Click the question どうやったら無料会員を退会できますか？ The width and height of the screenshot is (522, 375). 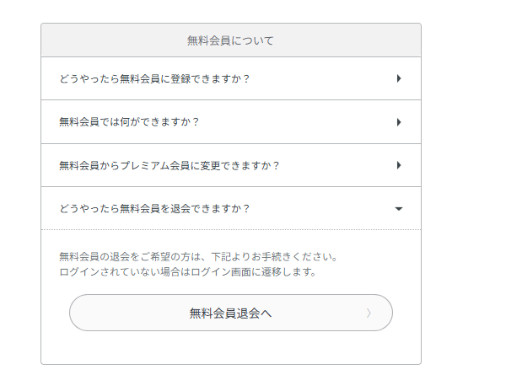[x=154, y=208]
